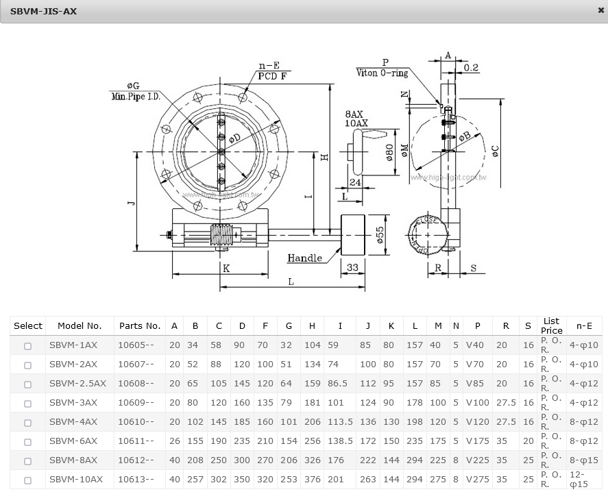The width and height of the screenshot is (608, 494).
Task: Click model name SBVM-4AX
Action: [73, 421]
